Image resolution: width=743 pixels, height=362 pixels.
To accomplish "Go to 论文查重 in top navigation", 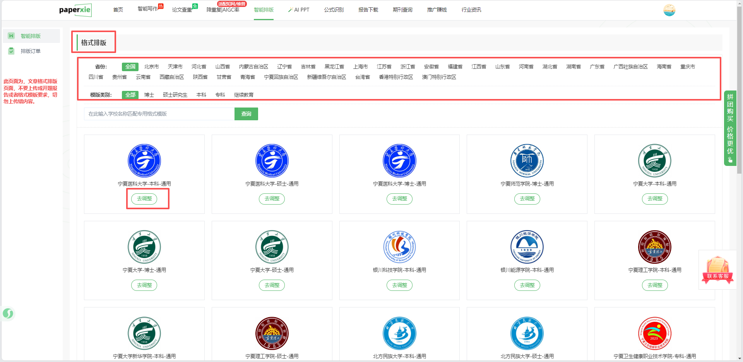I will click(182, 10).
